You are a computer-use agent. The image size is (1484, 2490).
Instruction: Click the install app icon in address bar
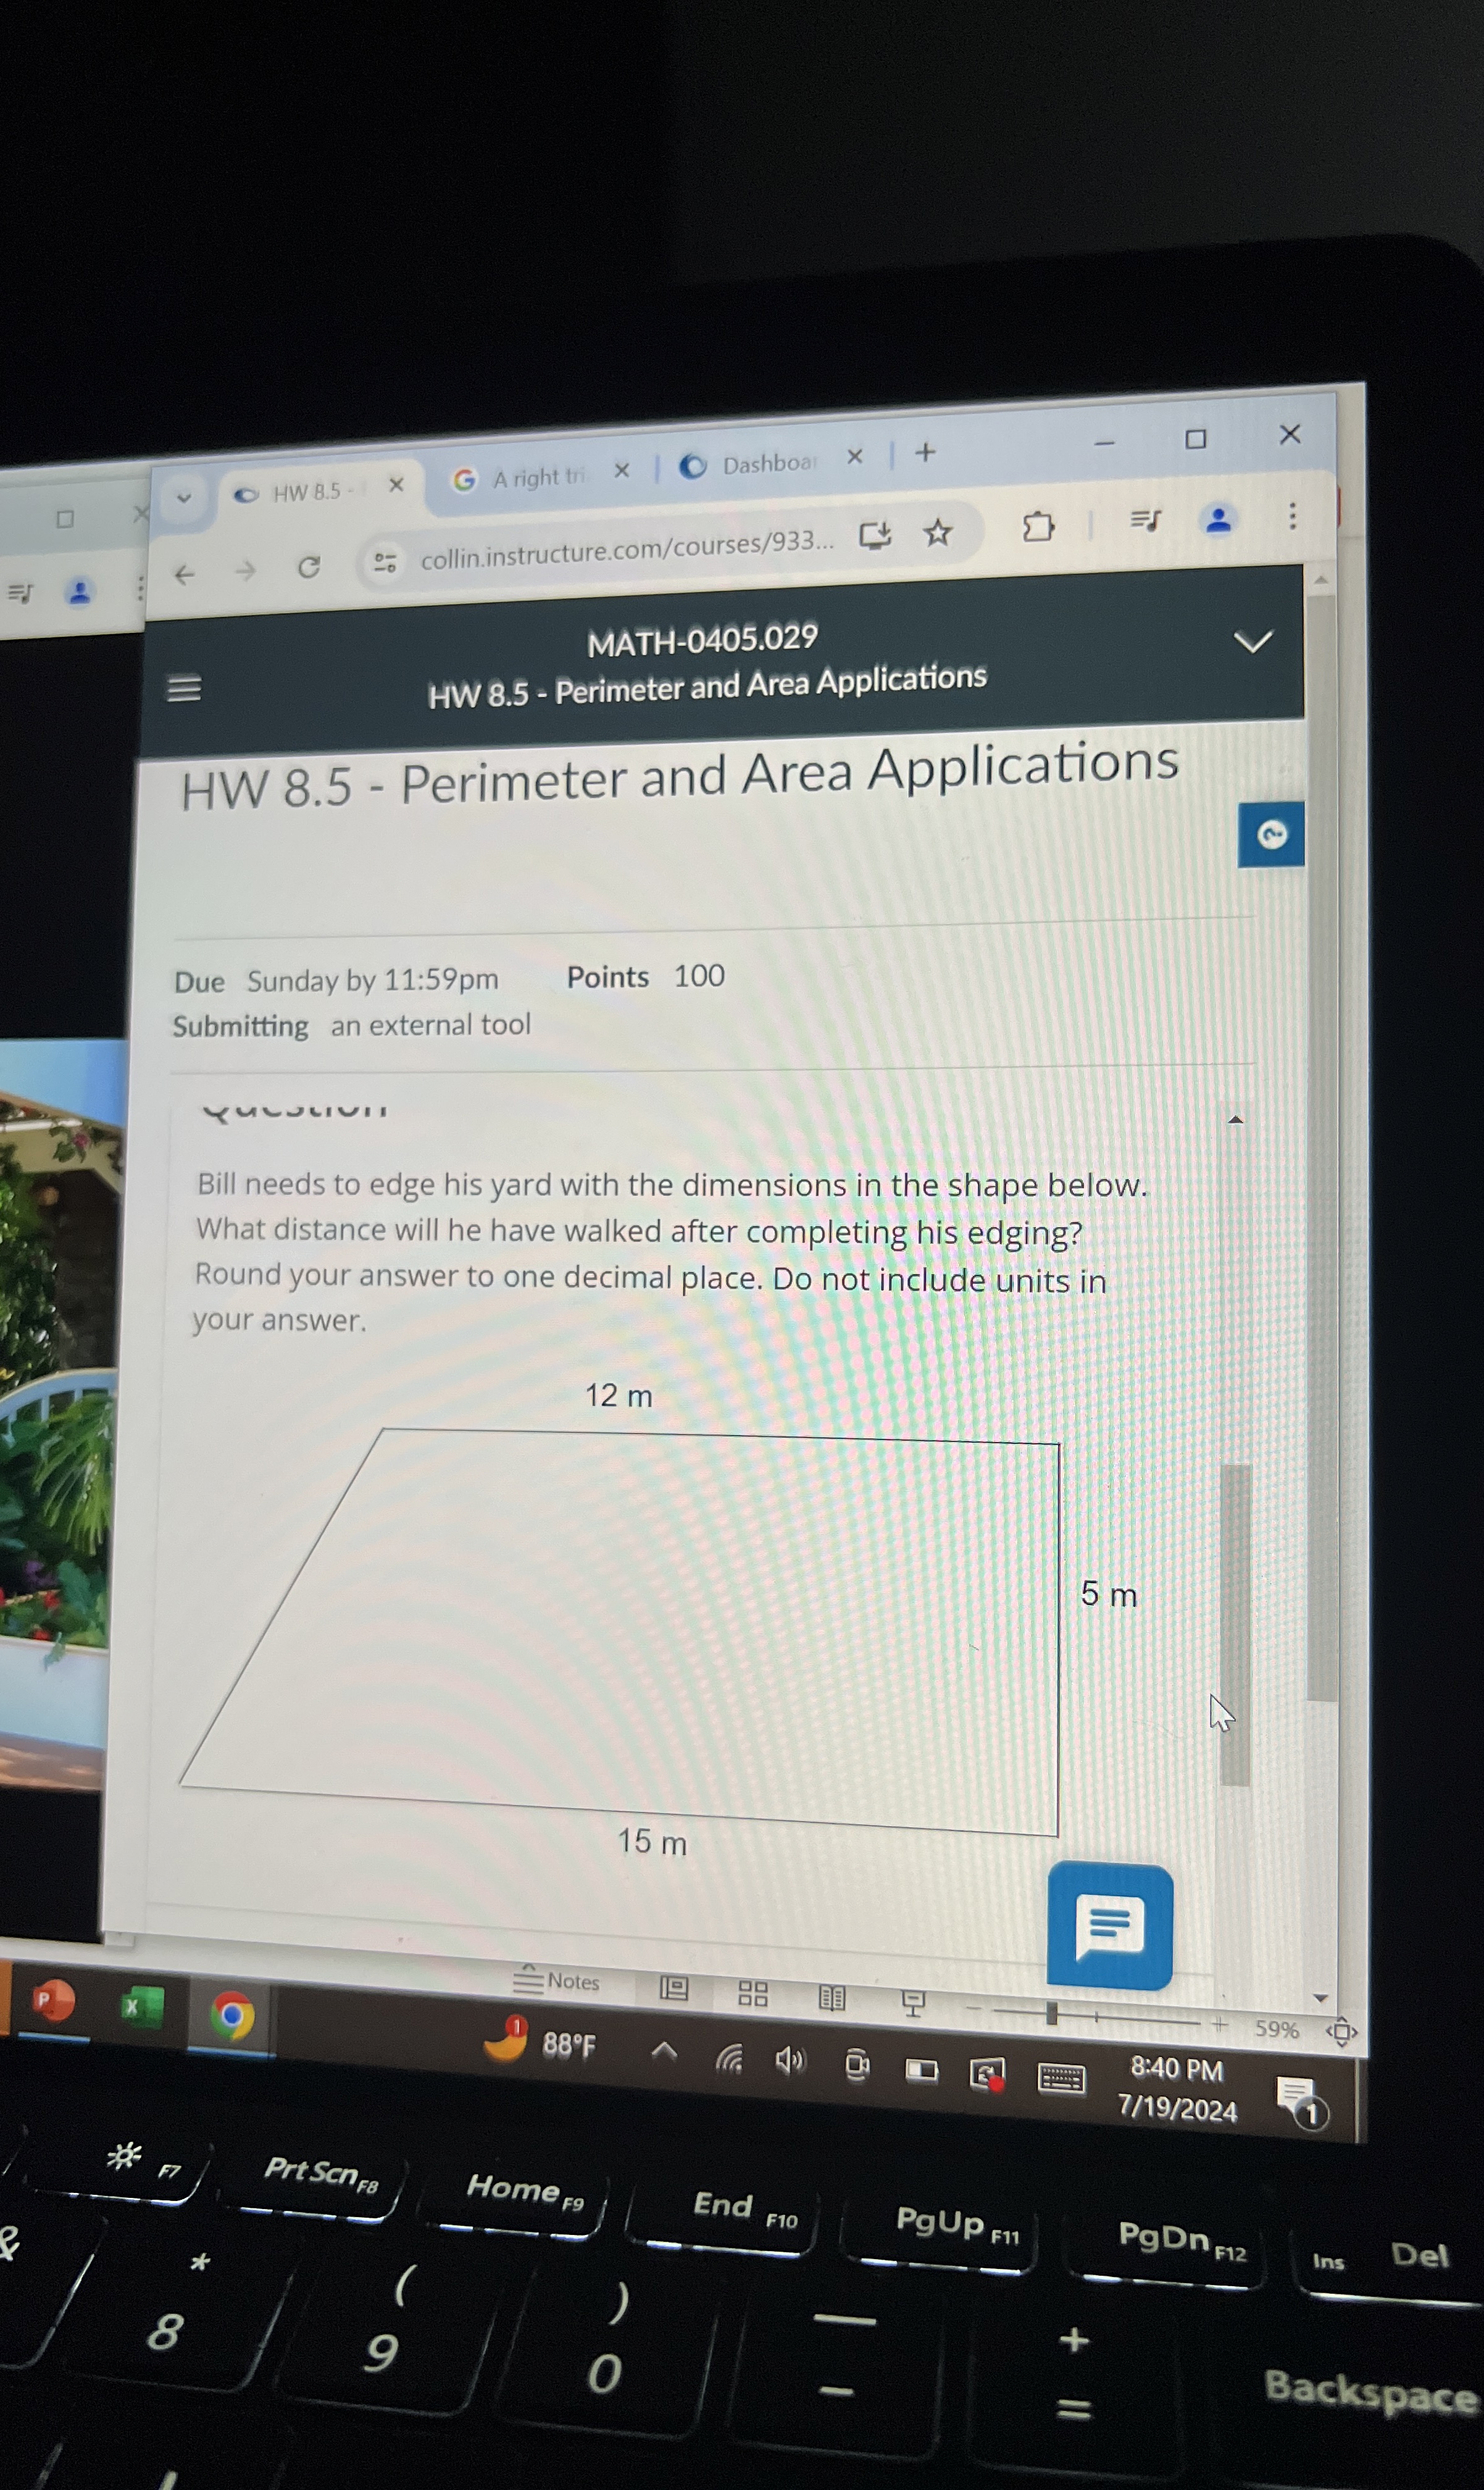point(875,536)
